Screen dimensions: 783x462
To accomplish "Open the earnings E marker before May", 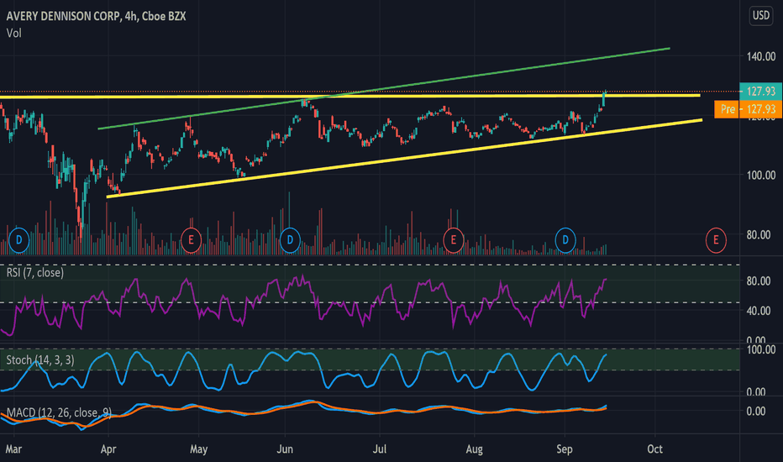I will tap(191, 240).
